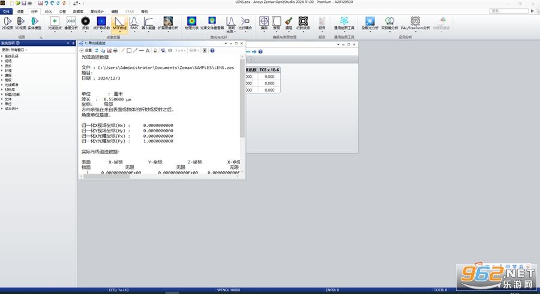Image resolution: width=540 pixels, height=294 pixels.
Task: Click the blue right arrow in background window
Action: [x=254, y=51]
